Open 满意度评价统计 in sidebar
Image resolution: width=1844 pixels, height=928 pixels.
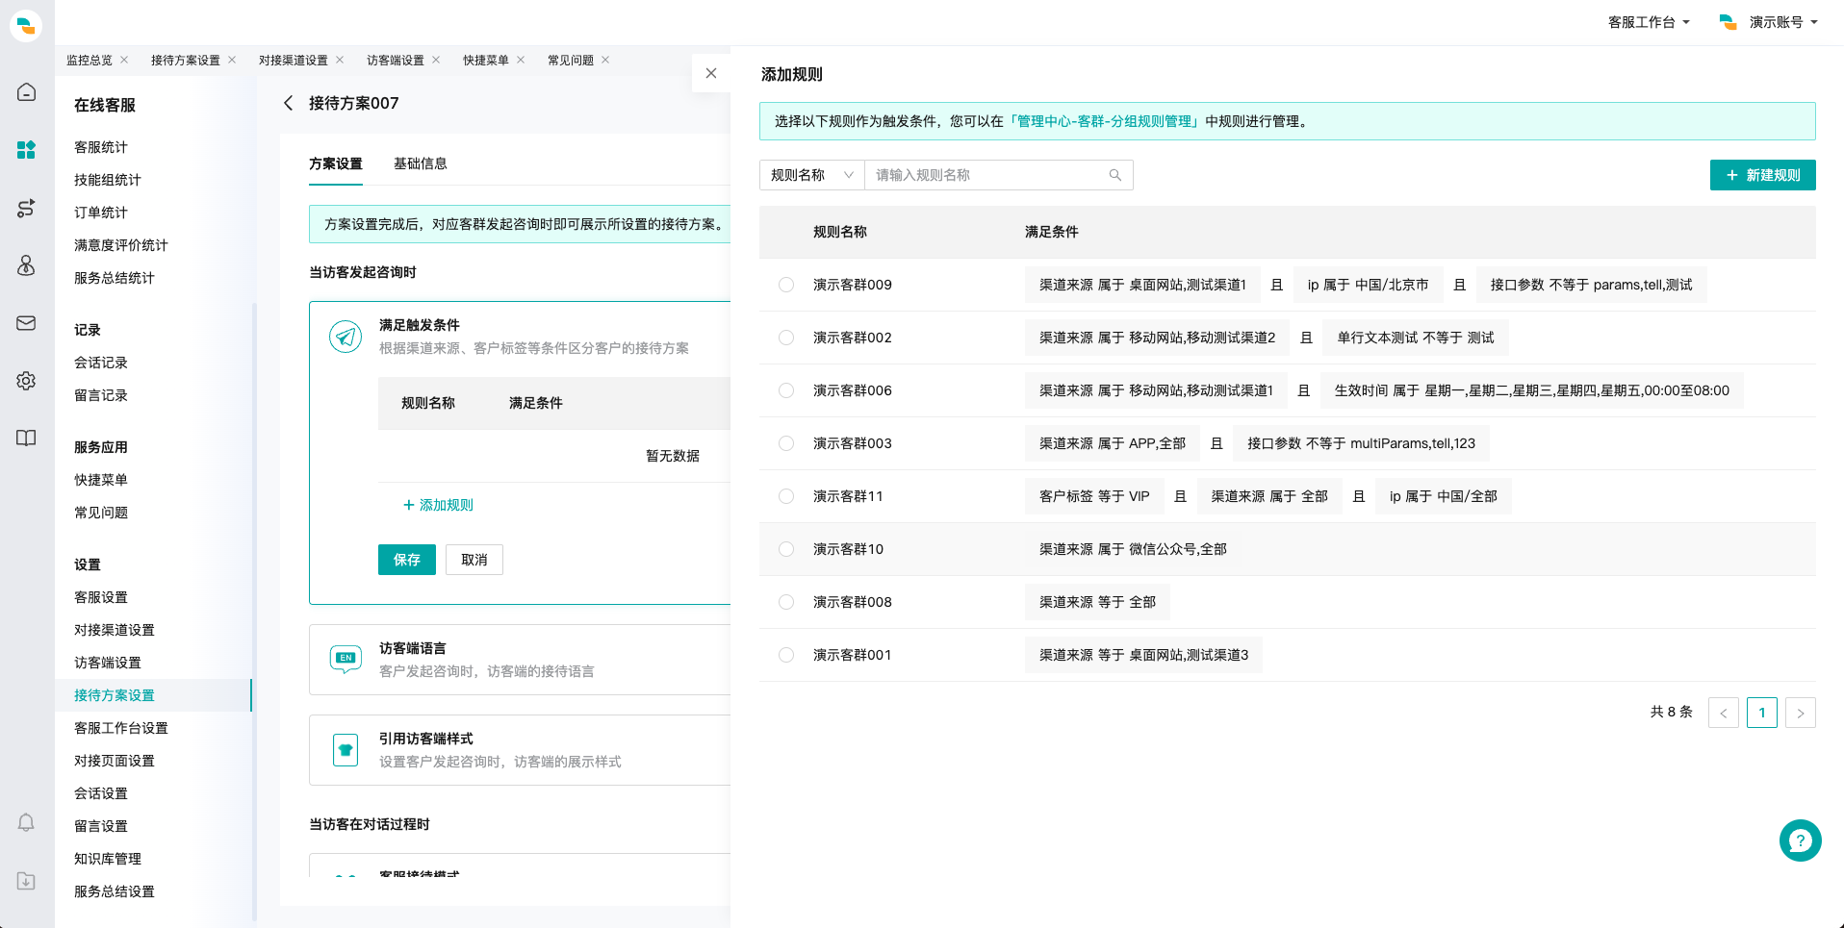tap(121, 245)
